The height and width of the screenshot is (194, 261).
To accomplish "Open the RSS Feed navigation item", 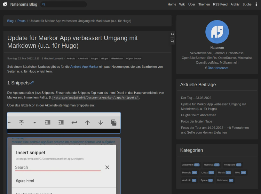I will pos(220,4).
